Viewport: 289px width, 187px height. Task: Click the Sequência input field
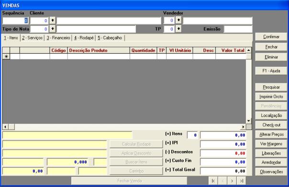[x=15, y=21]
